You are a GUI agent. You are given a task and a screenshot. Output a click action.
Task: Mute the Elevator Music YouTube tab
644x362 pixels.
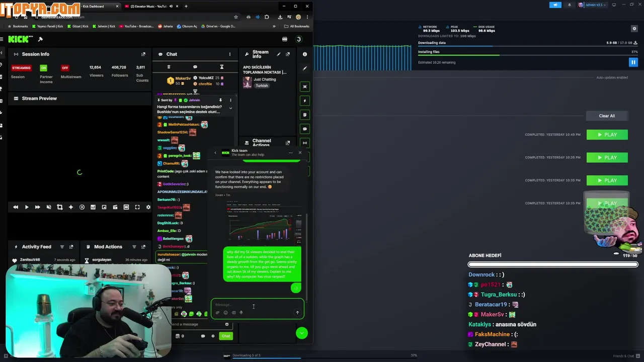tap(171, 7)
